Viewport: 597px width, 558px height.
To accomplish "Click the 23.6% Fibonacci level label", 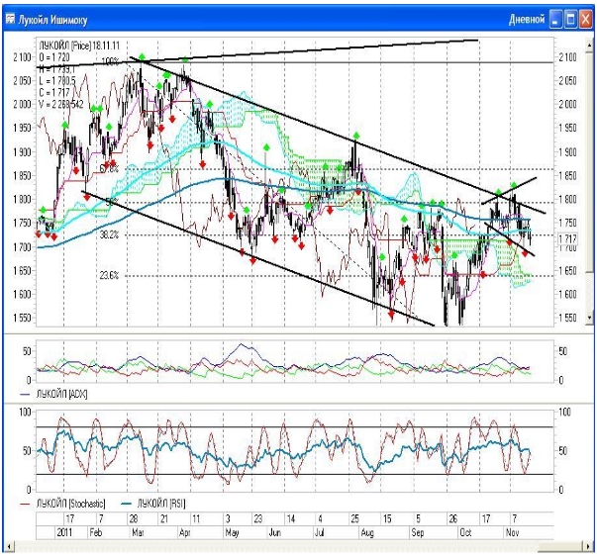I will tap(109, 275).
